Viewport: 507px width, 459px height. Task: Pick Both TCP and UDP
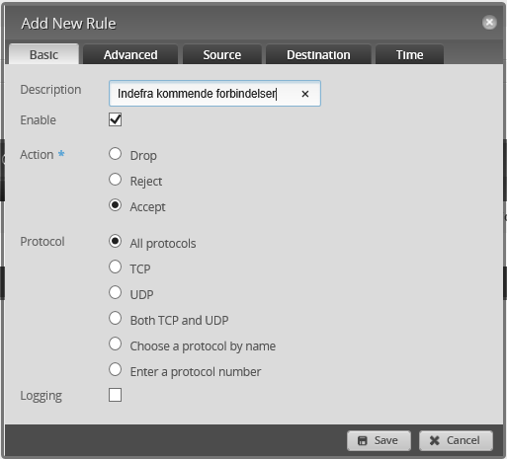point(115,318)
